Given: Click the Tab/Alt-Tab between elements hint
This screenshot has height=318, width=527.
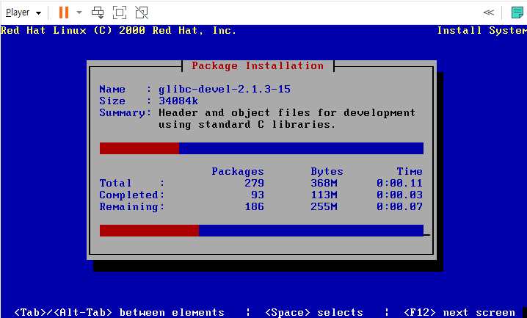Looking at the screenshot, I should 119,312.
